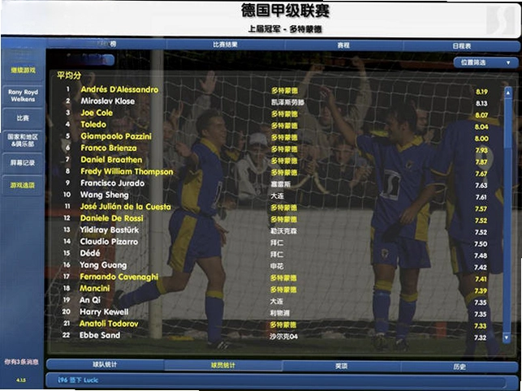
Task: Select player Wang Sheng
Action: (104, 195)
